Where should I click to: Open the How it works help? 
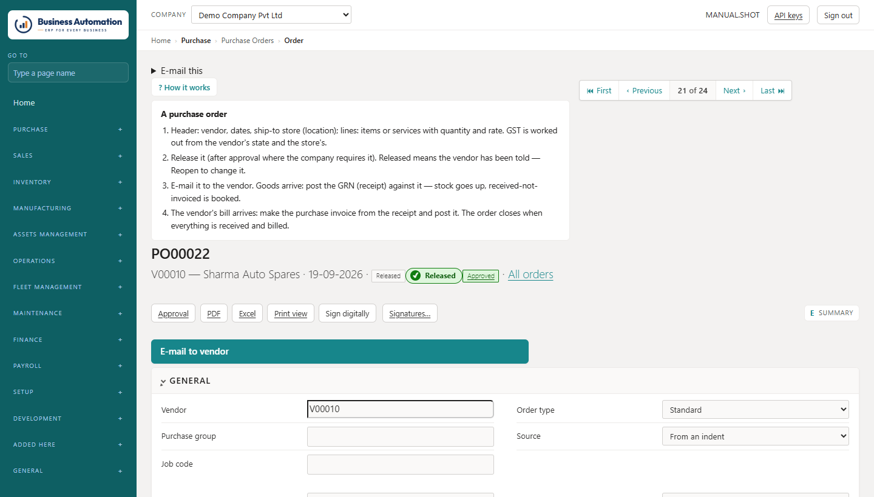tap(184, 87)
